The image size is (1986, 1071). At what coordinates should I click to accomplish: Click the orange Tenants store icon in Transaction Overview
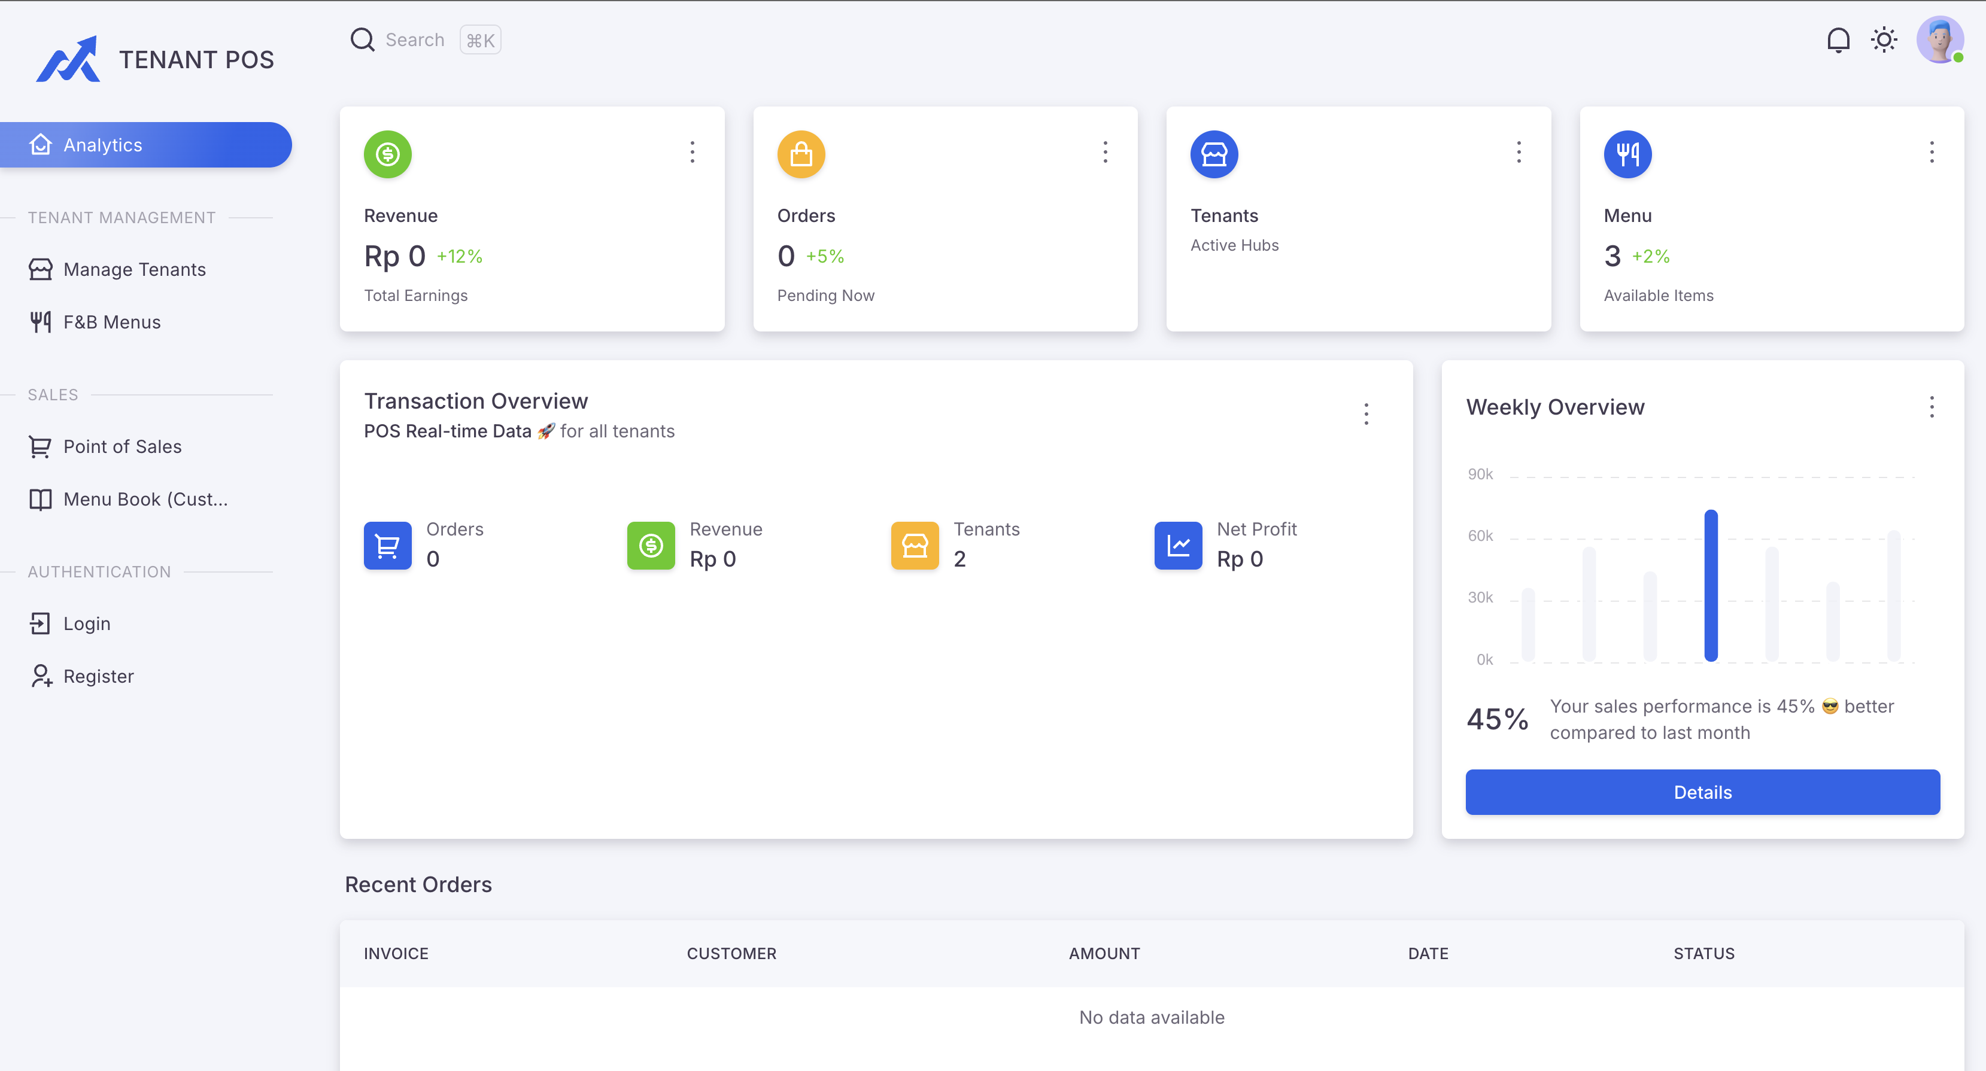tap(915, 546)
